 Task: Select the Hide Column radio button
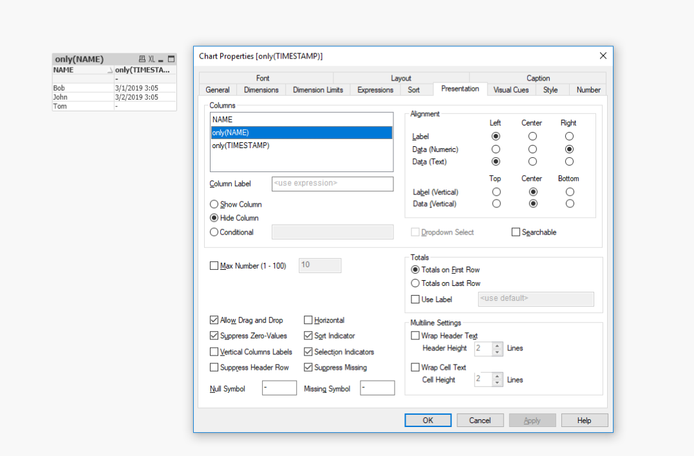214,218
